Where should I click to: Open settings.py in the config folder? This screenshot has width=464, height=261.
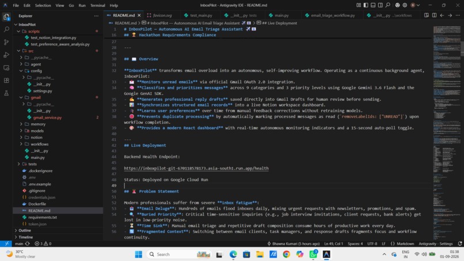tap(43, 91)
